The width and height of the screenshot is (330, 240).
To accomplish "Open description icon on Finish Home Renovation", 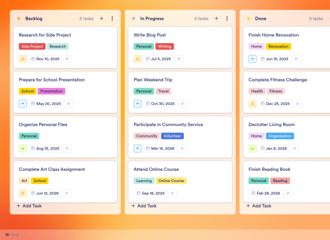I will (296, 59).
